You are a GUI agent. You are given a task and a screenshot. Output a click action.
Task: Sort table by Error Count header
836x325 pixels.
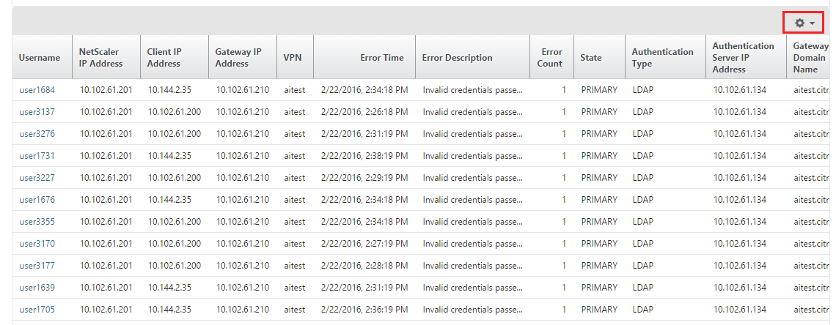pyautogui.click(x=551, y=57)
